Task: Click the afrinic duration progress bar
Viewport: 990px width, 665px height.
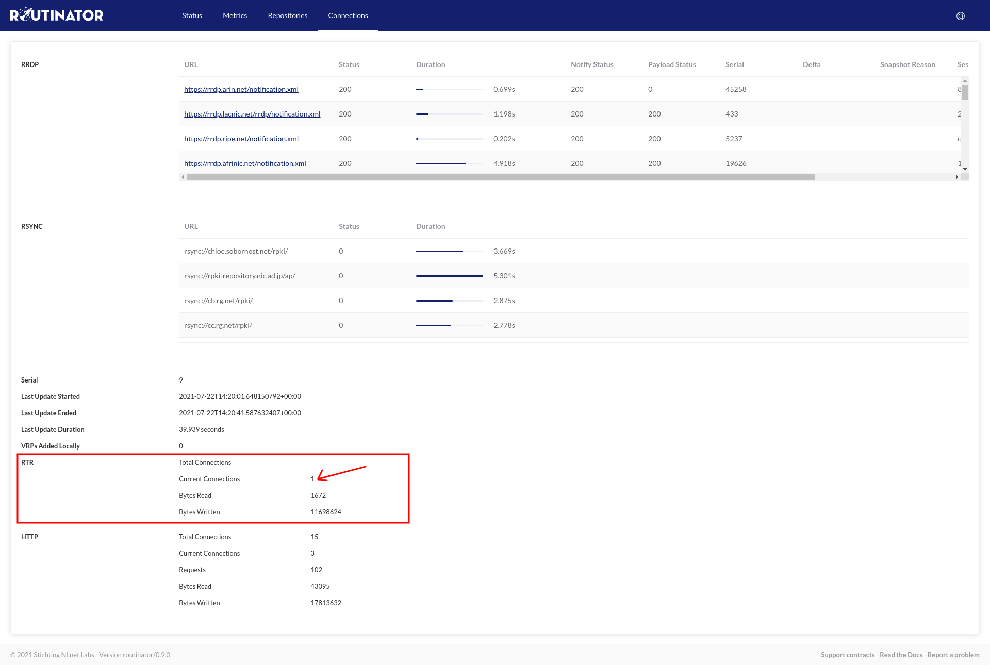Action: (449, 163)
